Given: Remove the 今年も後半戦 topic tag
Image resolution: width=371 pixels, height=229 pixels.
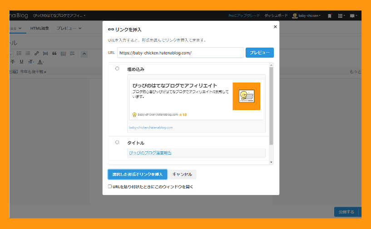Looking at the screenshot, I should coord(45,72).
